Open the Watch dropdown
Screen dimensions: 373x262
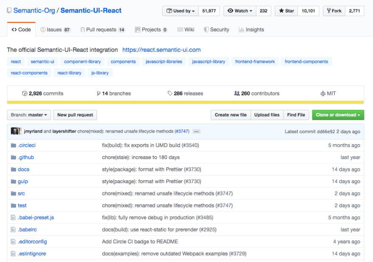tap(240, 11)
